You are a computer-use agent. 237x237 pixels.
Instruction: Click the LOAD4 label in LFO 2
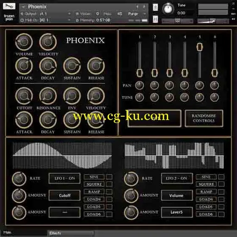click(206, 199)
